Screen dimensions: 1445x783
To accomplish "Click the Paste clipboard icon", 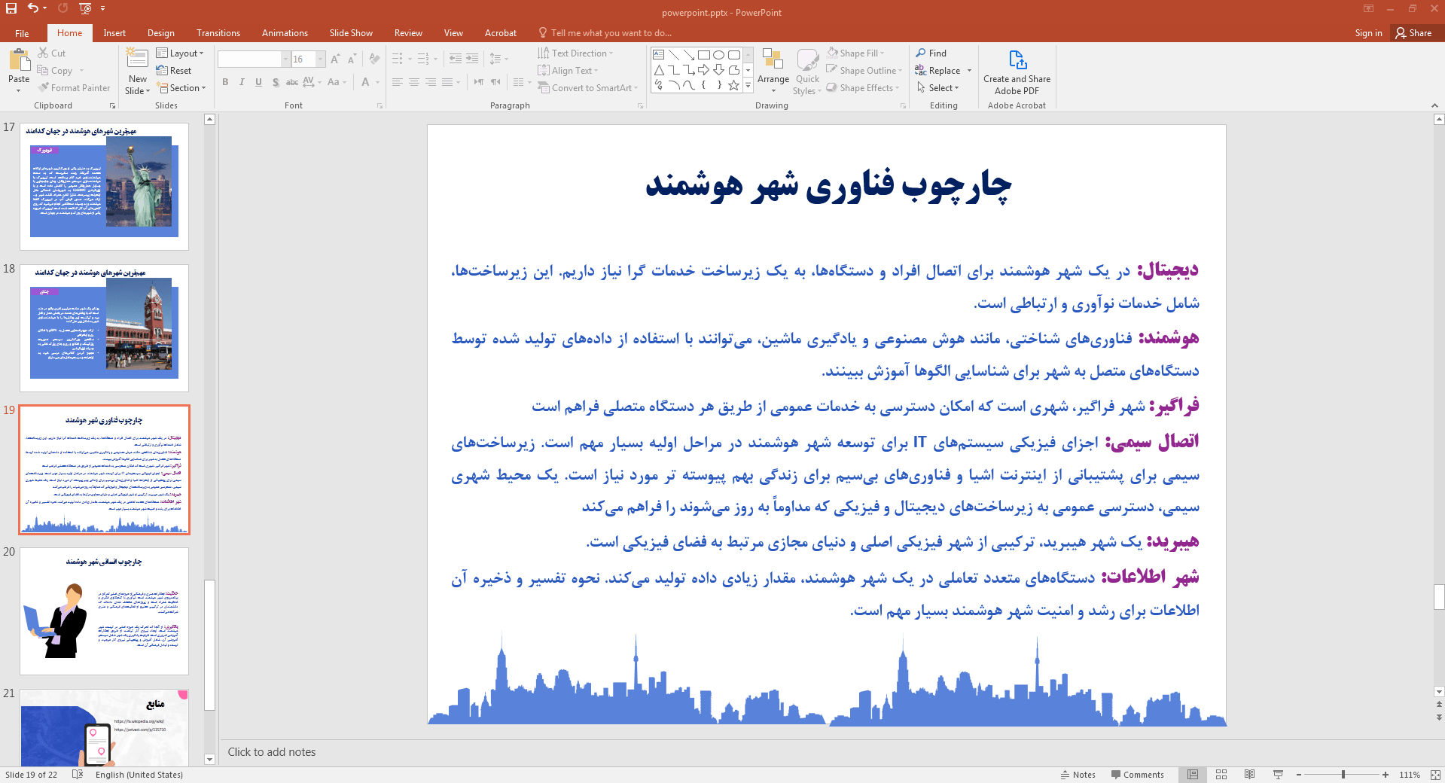I will coord(19,62).
